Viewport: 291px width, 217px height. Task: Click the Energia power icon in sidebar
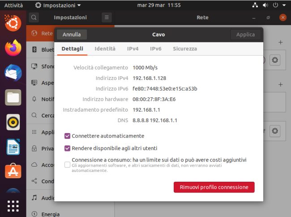click(34, 214)
